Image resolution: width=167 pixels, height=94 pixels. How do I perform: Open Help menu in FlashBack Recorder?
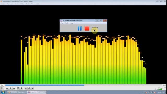tap(71, 23)
